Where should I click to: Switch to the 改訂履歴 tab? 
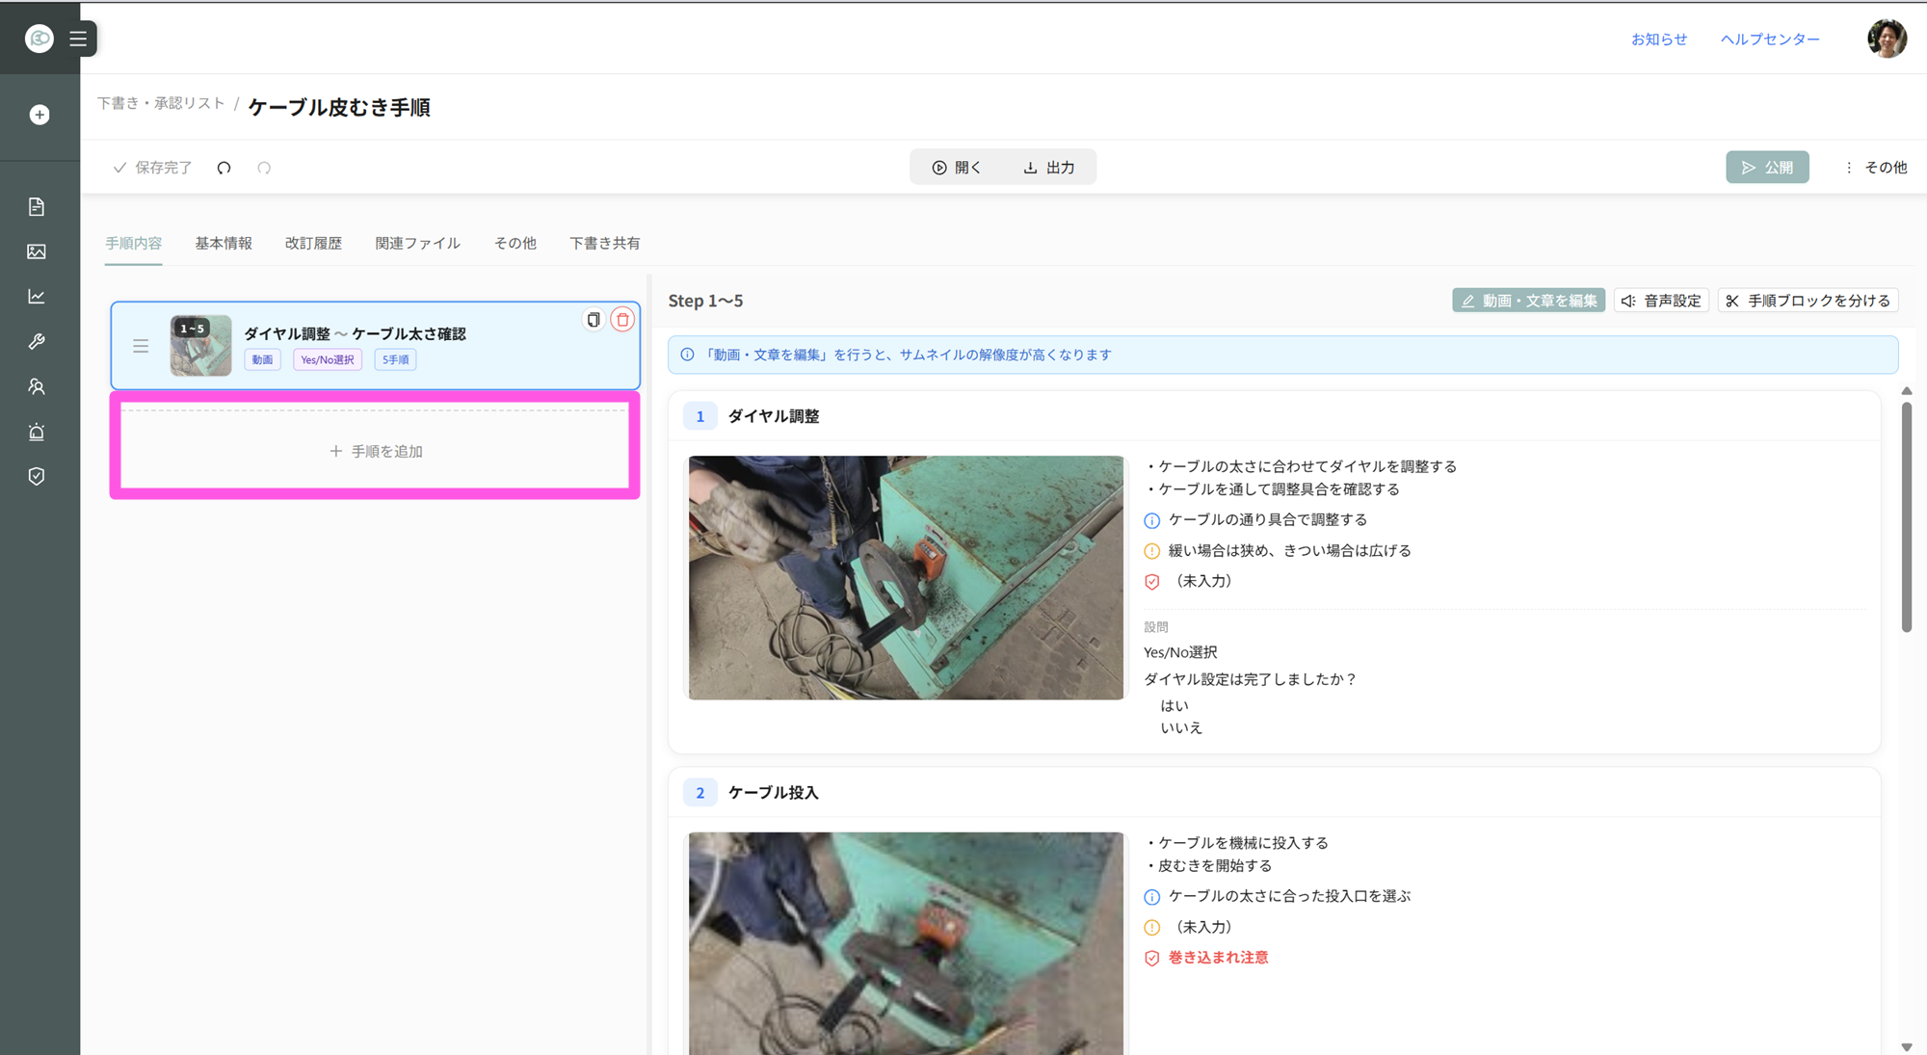(x=313, y=243)
